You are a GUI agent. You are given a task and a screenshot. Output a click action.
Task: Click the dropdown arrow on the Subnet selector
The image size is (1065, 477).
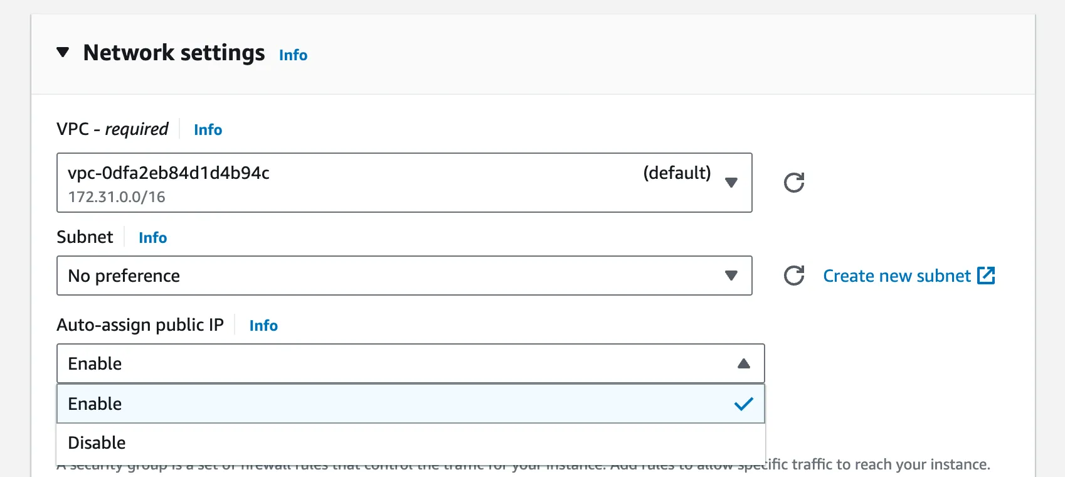(x=731, y=276)
